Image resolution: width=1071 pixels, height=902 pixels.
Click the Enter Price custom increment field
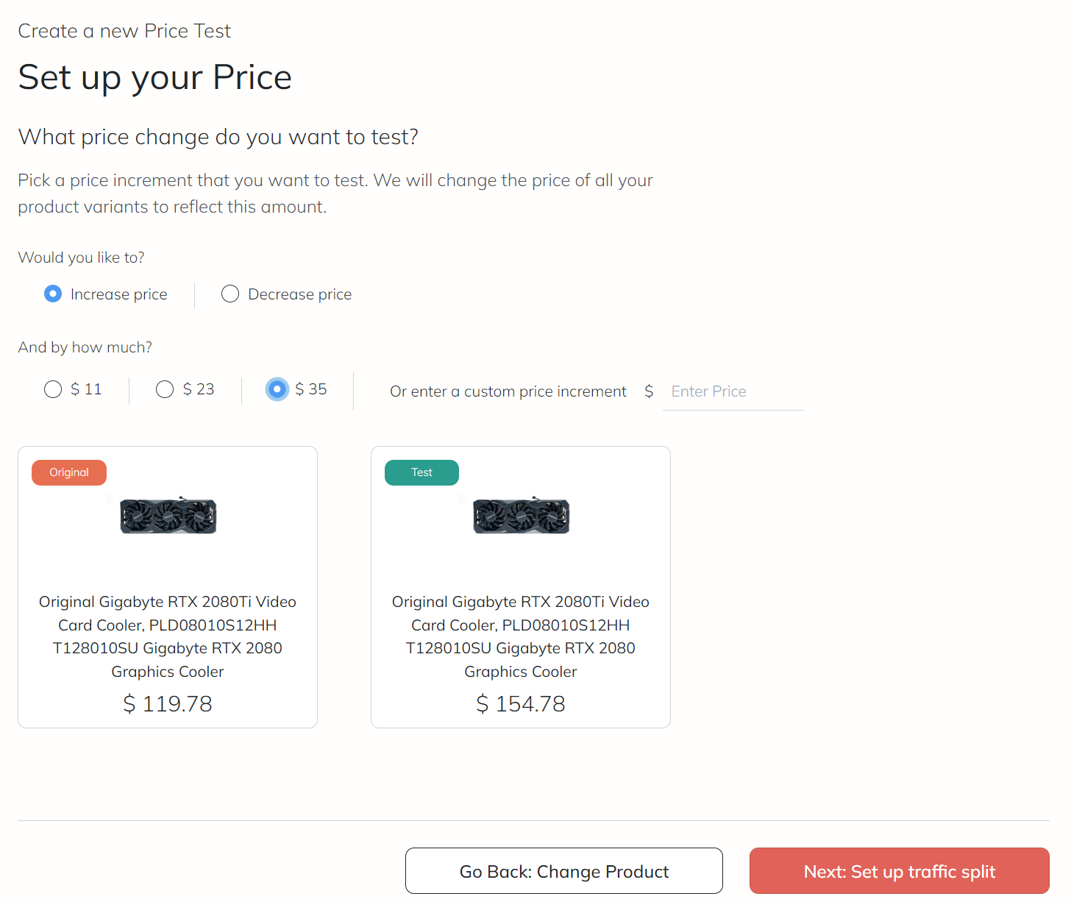click(733, 391)
